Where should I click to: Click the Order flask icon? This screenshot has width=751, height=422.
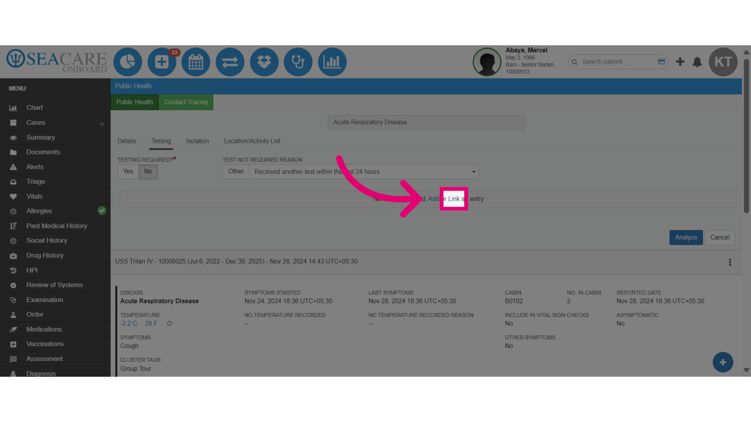[13, 315]
